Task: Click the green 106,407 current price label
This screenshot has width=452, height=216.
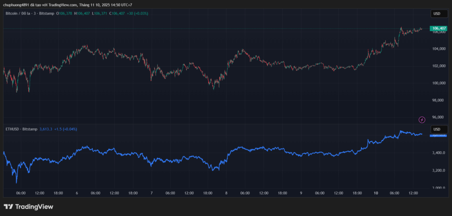Action: click(x=438, y=28)
